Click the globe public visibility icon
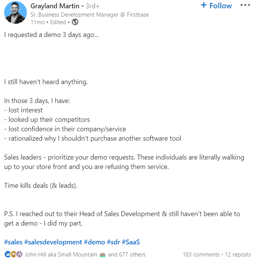The image size is (257, 261). (75, 22)
